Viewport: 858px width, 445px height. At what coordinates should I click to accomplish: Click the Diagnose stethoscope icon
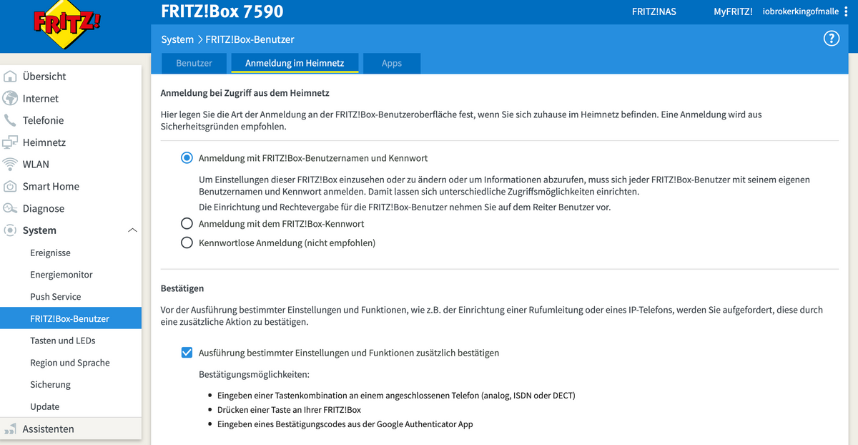10,208
